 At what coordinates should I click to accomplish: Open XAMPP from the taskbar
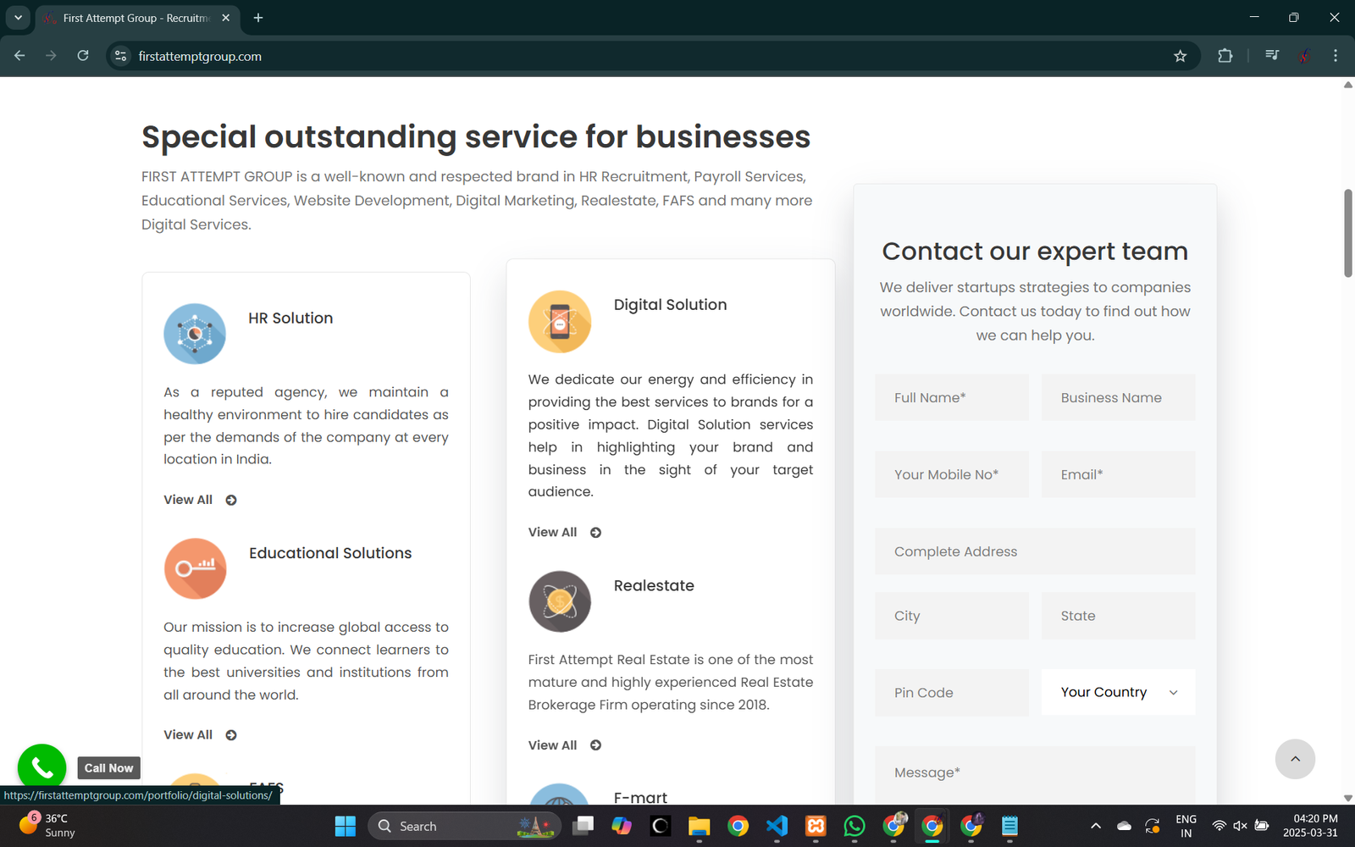pyautogui.click(x=816, y=826)
